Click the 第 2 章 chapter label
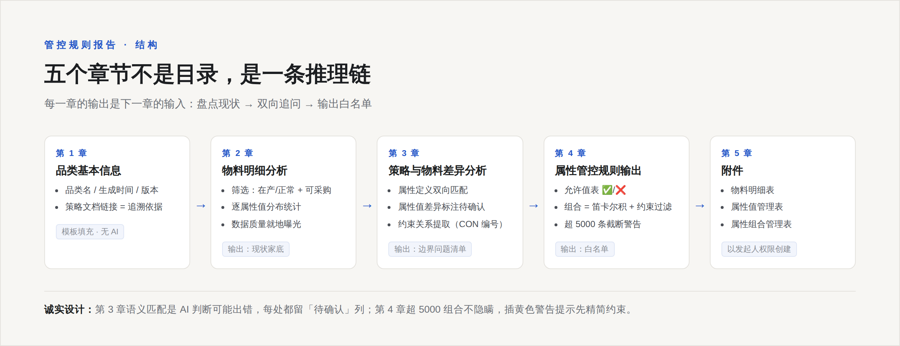The width and height of the screenshot is (900, 346). point(238,153)
